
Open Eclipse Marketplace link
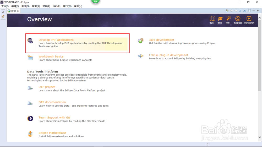(52, 133)
